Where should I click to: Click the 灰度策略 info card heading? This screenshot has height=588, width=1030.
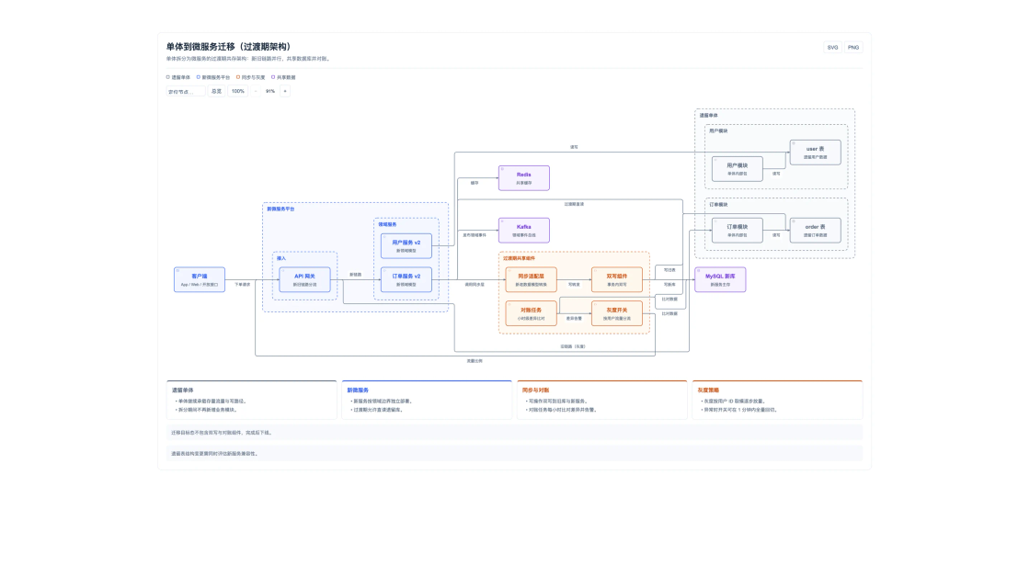click(x=708, y=390)
